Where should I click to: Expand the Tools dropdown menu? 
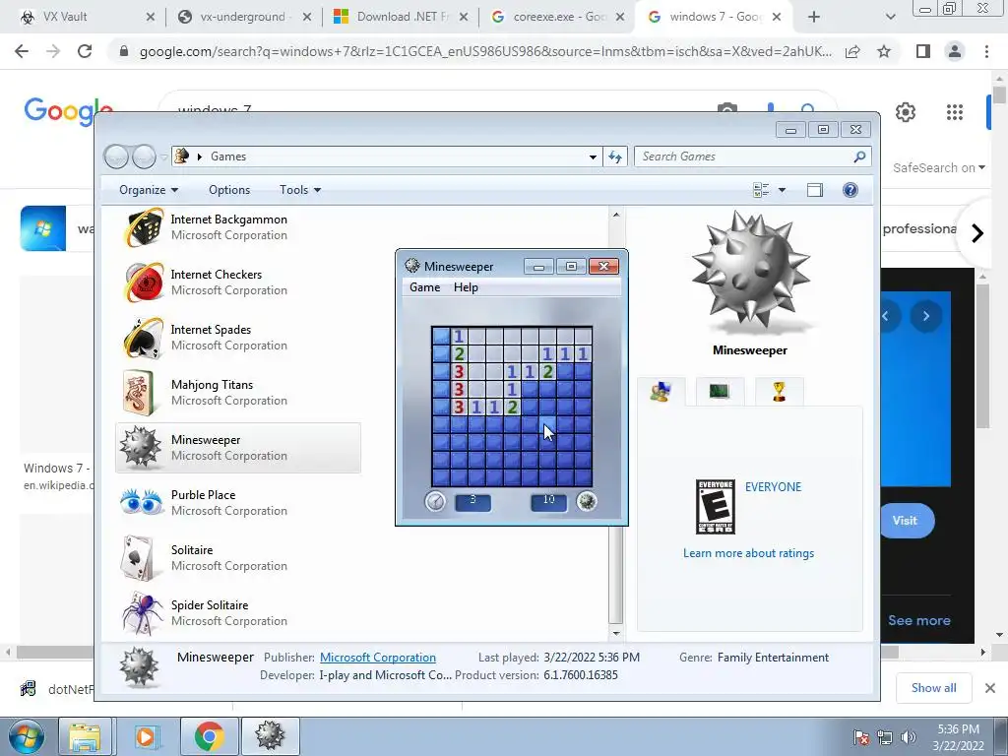click(x=299, y=190)
